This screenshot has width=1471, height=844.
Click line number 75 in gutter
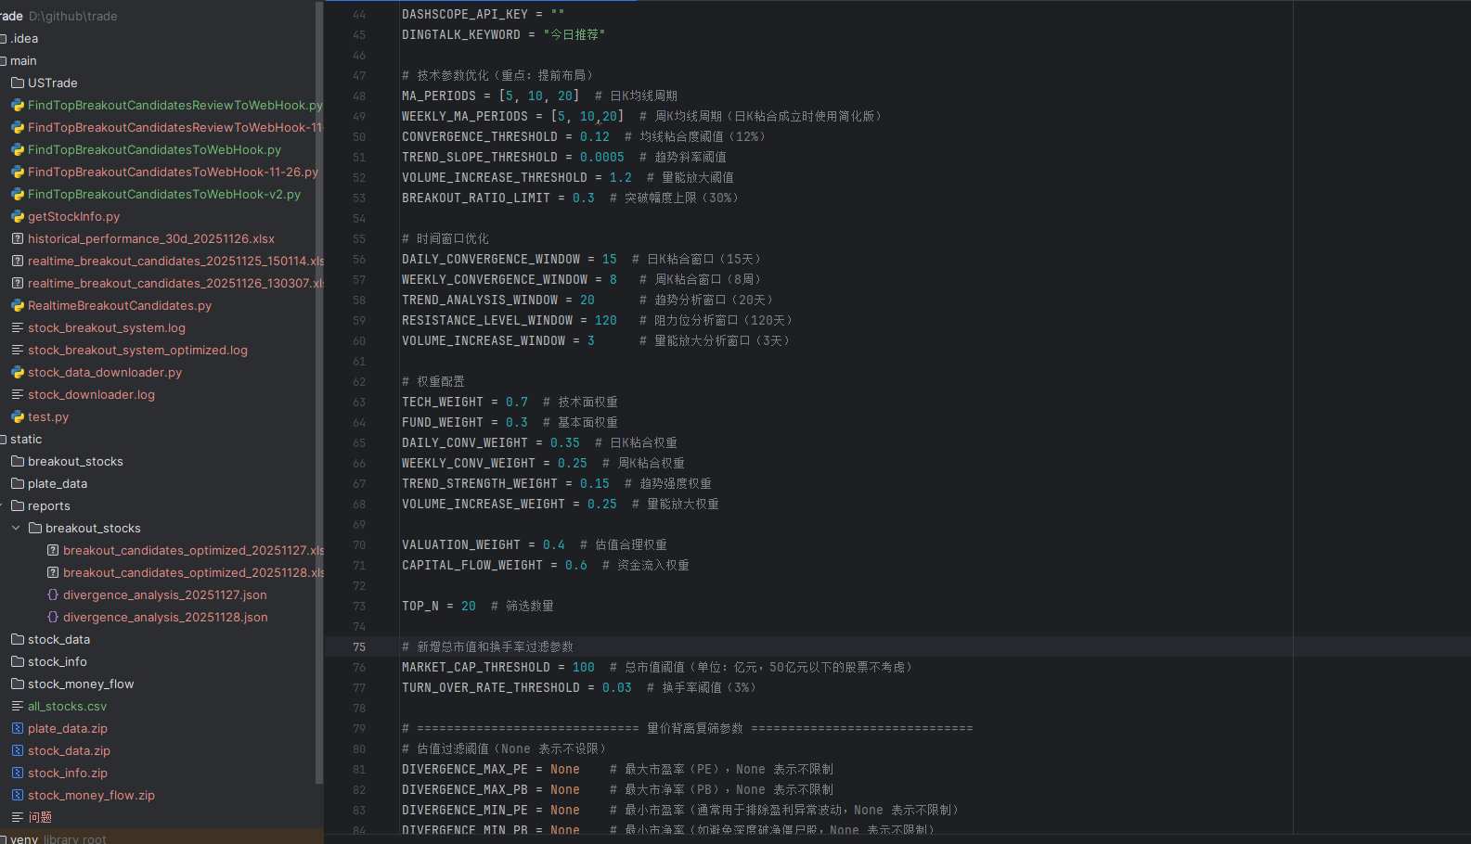(x=358, y=646)
